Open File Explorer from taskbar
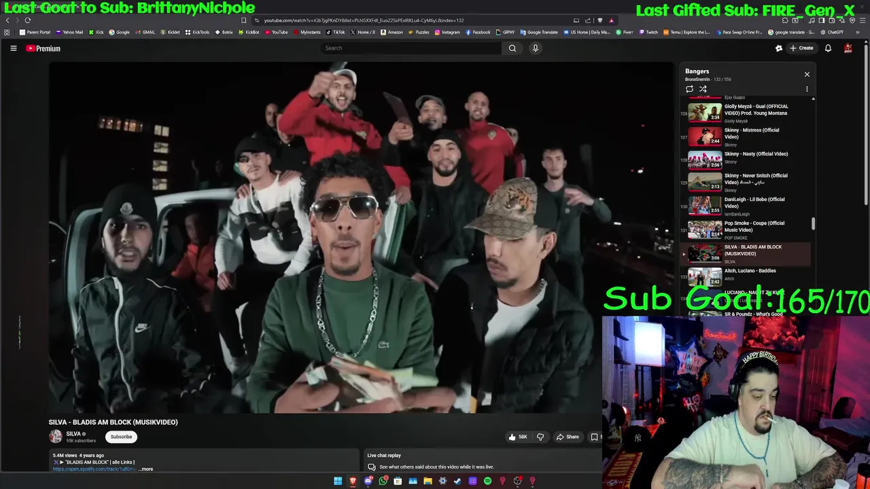 428,482
